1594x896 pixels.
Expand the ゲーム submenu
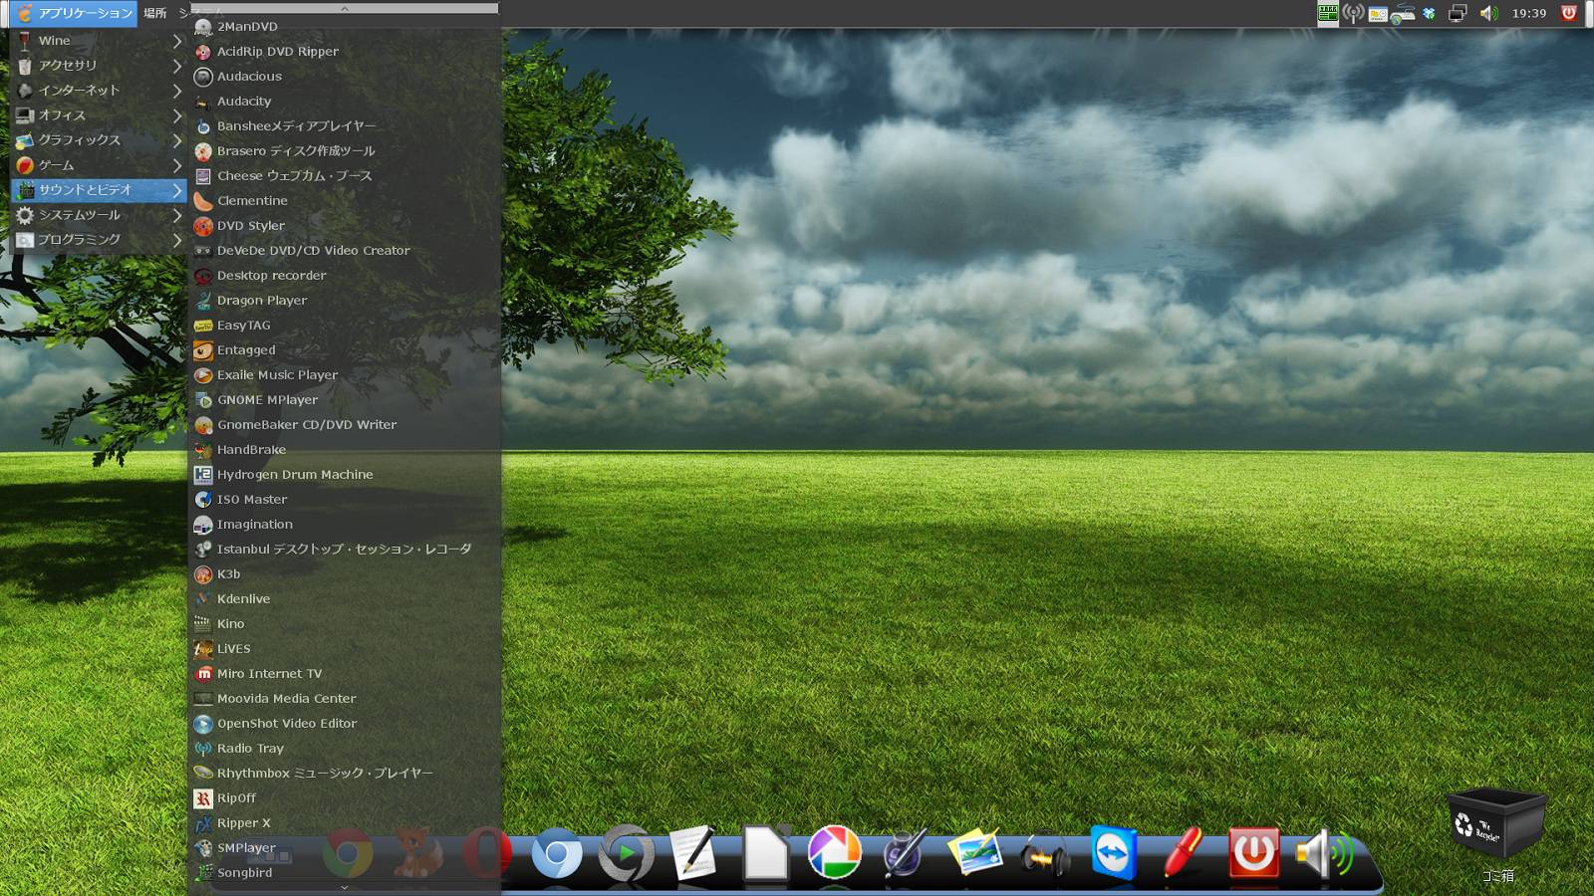[x=99, y=165]
